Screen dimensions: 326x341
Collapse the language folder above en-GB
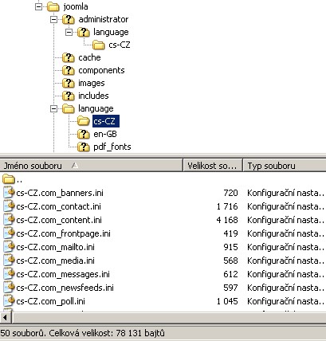point(53,108)
